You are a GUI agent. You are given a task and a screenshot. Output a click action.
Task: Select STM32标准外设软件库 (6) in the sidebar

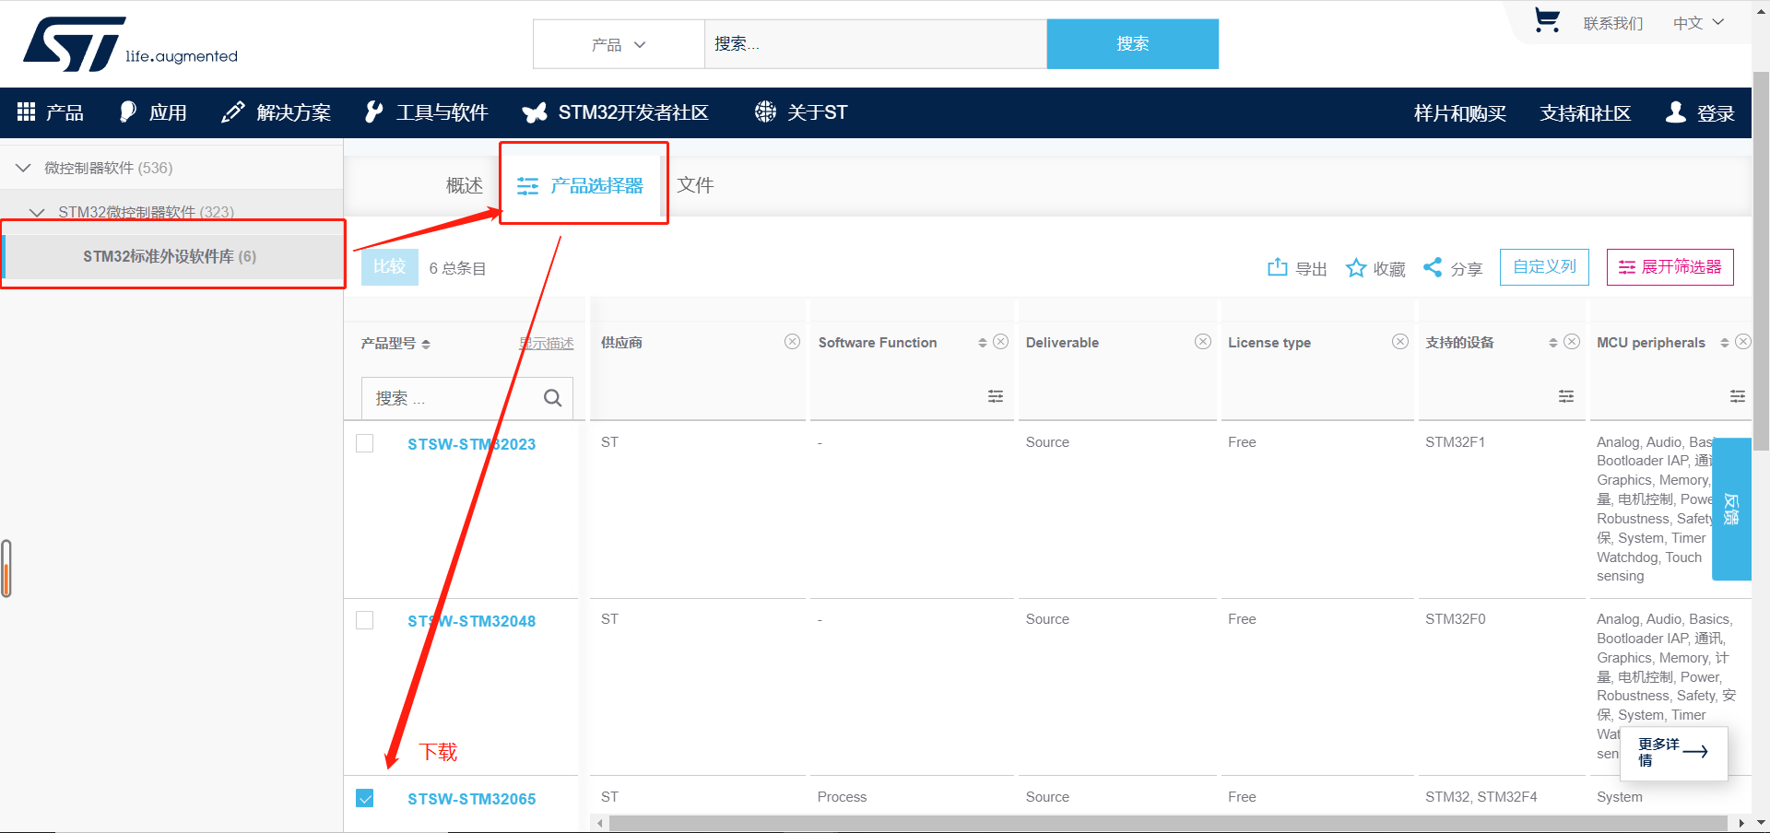coord(171,256)
